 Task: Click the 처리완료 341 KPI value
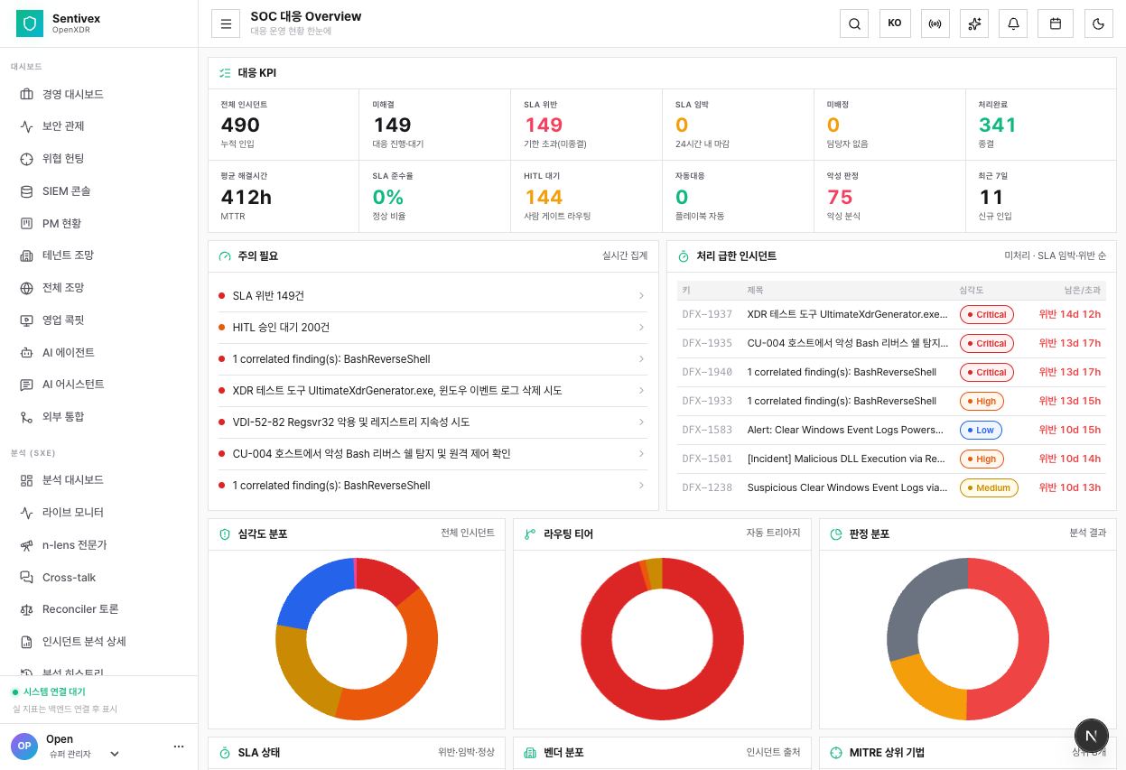[997, 125]
